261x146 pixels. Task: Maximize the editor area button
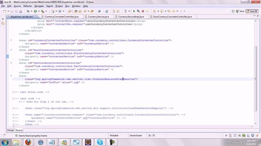point(258,16)
